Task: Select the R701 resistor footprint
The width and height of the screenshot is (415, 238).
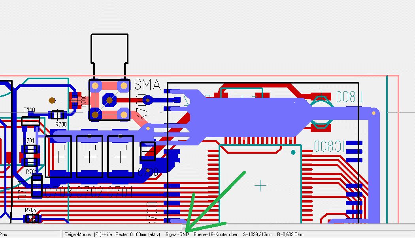Action: [31, 149]
